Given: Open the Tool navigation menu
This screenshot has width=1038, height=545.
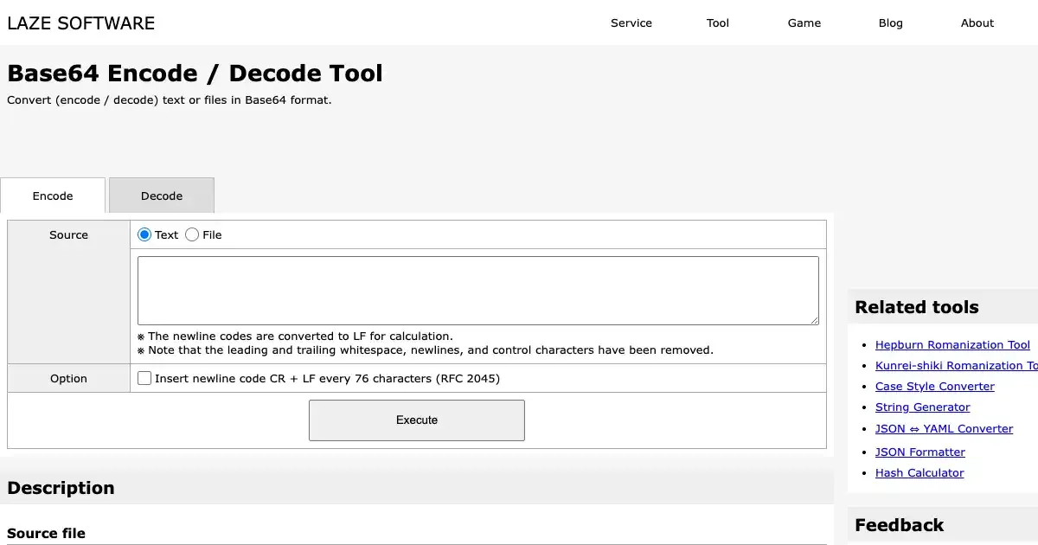Looking at the screenshot, I should (718, 23).
